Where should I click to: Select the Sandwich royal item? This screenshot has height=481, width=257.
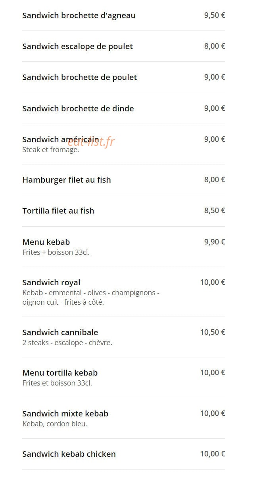123,292
